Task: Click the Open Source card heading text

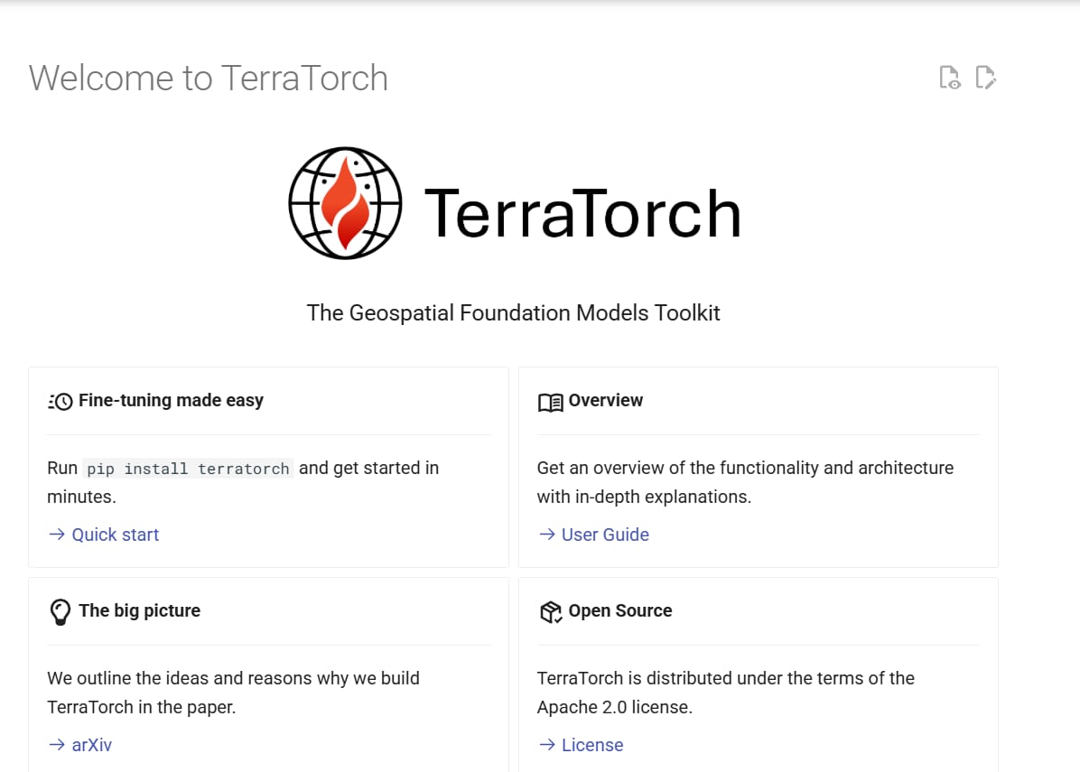Action: click(619, 610)
